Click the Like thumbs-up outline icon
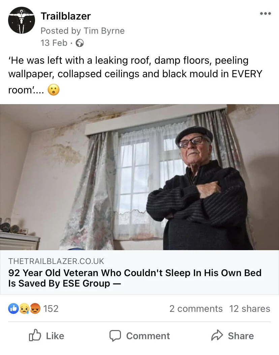Screen dimensions: 279x355 click(35, 335)
